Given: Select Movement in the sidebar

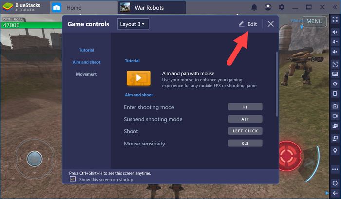Looking at the screenshot, I should [86, 74].
